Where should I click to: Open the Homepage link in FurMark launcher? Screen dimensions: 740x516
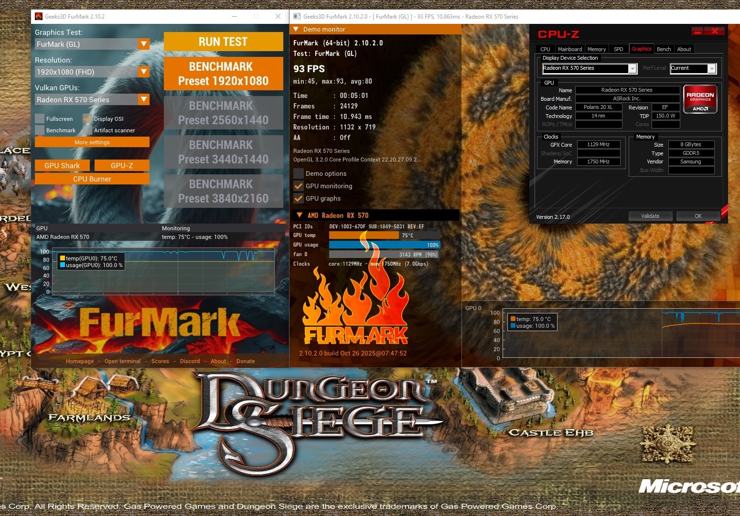pyautogui.click(x=80, y=361)
